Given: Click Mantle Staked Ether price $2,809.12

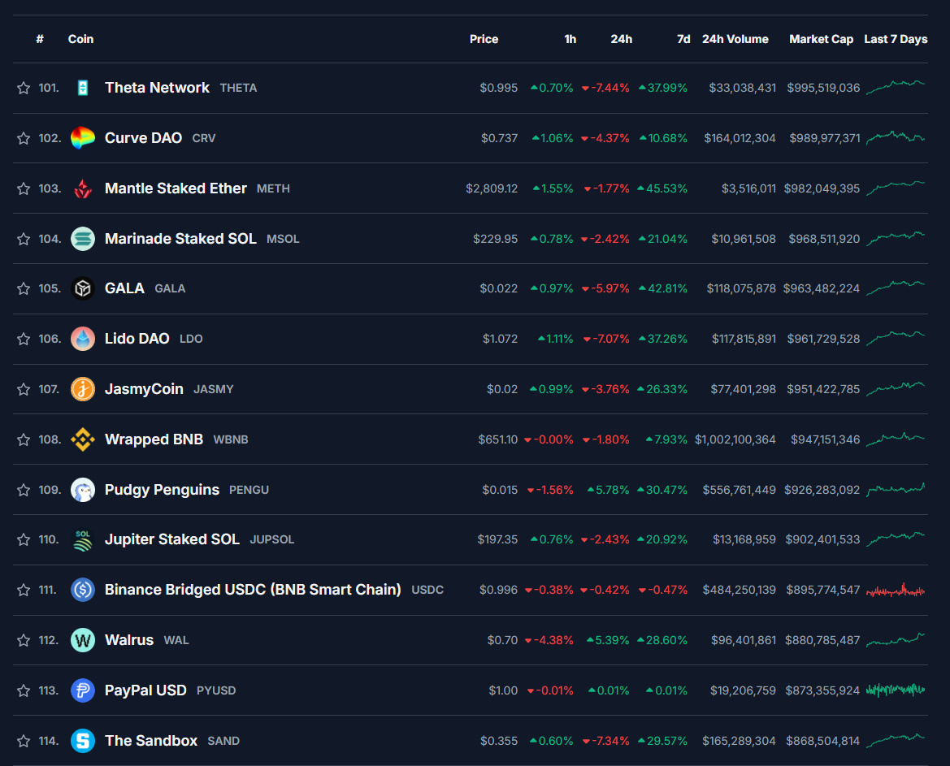Looking at the screenshot, I should 492,188.
